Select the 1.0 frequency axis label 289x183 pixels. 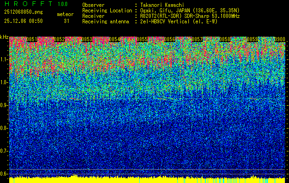tap(5, 82)
